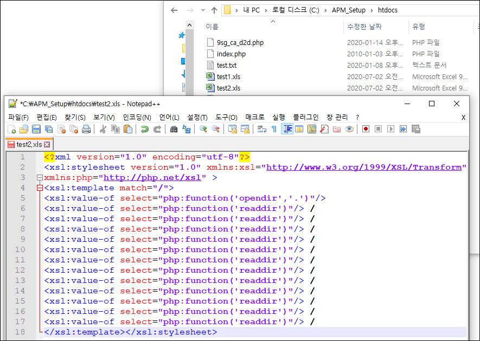Image resolution: width=480 pixels, height=341 pixels.
Task: Open Explorer recent locations dropdown arrow
Action: [x=203, y=10]
